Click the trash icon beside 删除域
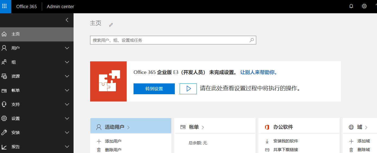The height and width of the screenshot is (153, 377). 351,150
